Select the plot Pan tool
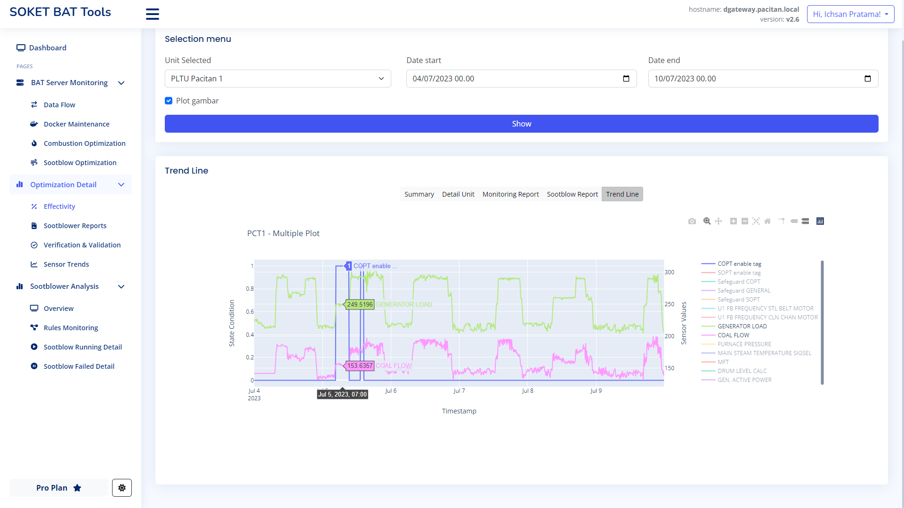Screen dimensions: 904x508 [x=718, y=221]
